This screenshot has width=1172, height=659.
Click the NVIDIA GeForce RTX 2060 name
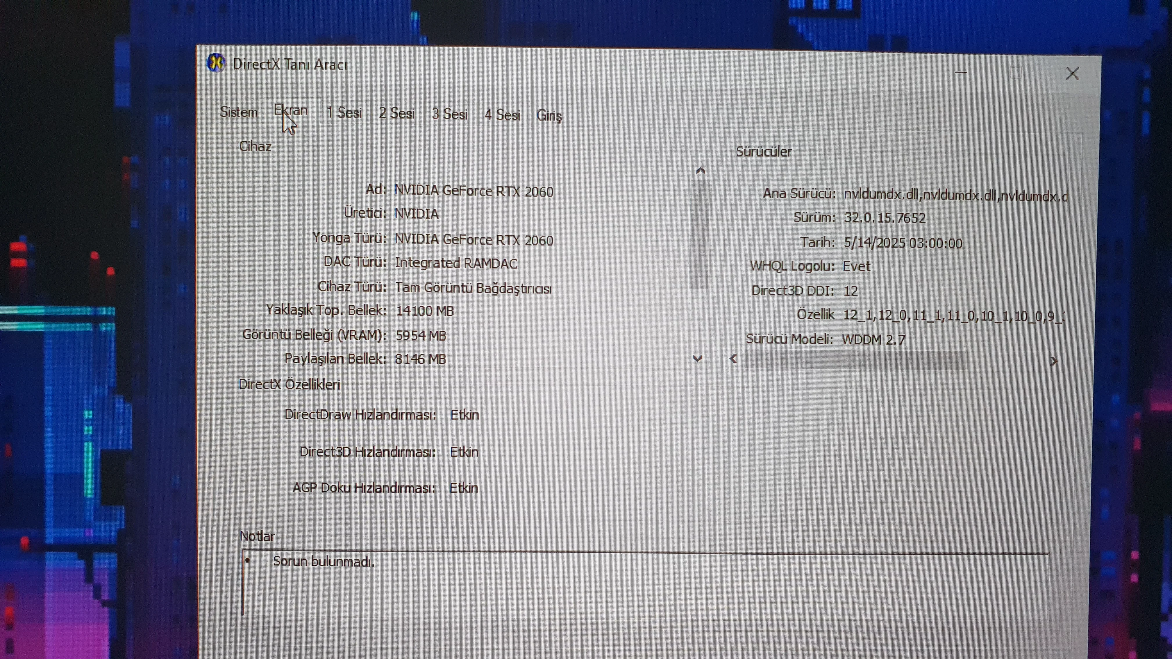point(474,191)
